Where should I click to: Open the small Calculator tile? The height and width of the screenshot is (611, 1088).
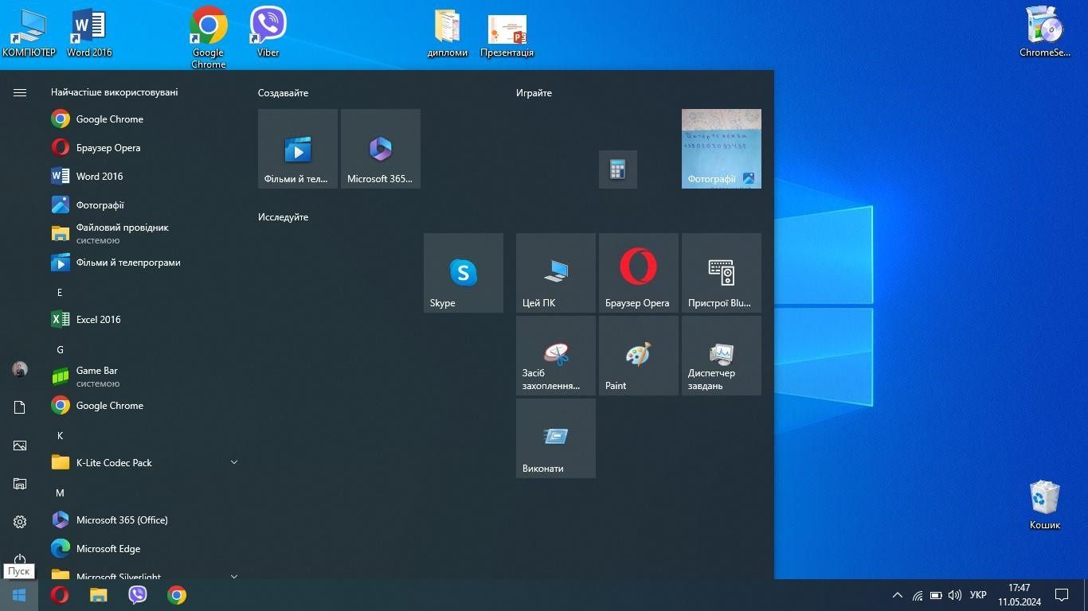click(x=618, y=169)
